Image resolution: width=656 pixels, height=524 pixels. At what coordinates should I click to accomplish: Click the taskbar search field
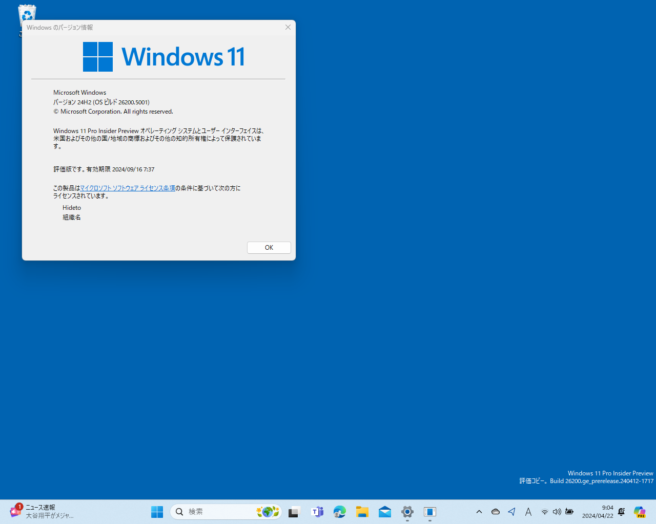point(215,511)
